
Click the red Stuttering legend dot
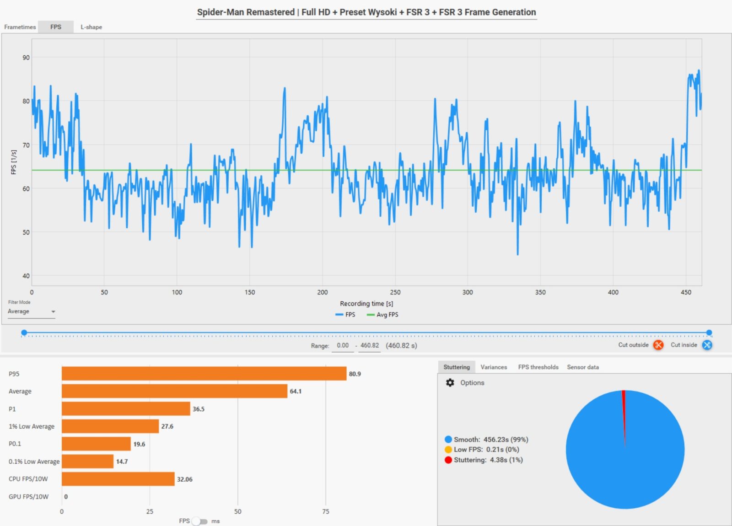coord(448,460)
